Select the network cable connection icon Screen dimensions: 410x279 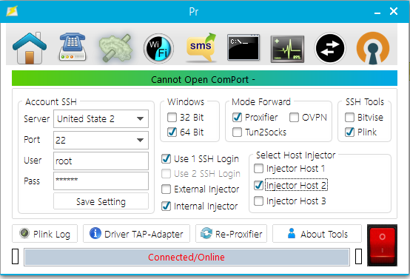pos(115,48)
